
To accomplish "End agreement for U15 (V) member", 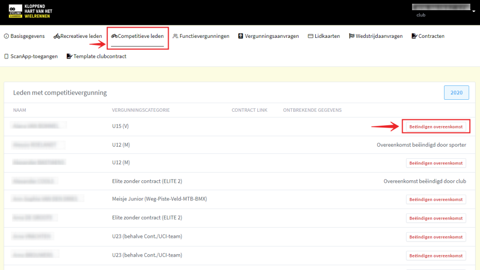I will pyautogui.click(x=436, y=127).
